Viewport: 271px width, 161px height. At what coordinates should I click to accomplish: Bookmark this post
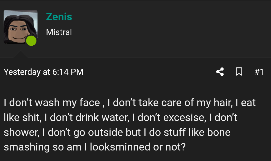point(239,72)
